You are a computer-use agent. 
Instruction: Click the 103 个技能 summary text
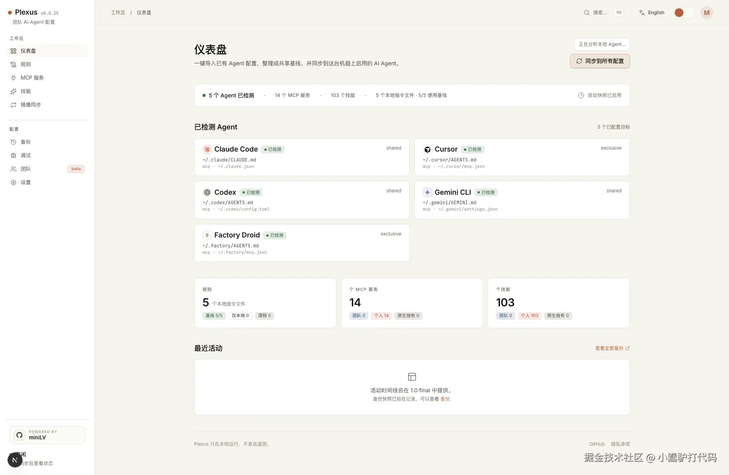coord(343,95)
